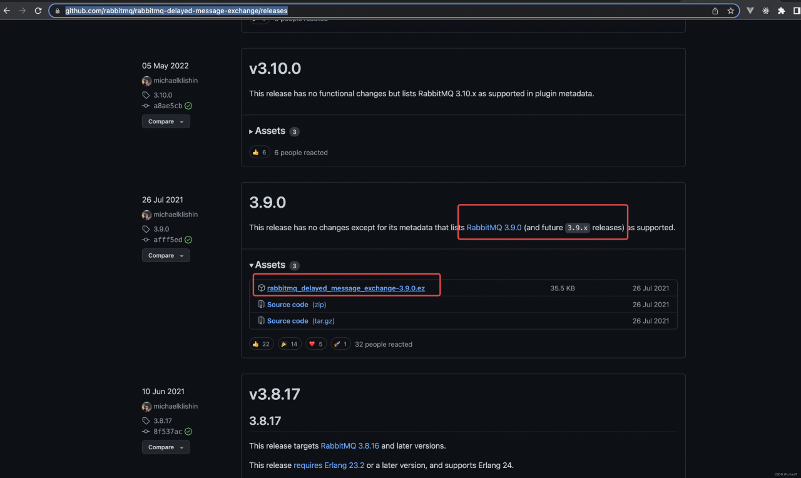The image size is (801, 478).
Task: Click the 10 Jun 2021 release date
Action: tap(163, 392)
